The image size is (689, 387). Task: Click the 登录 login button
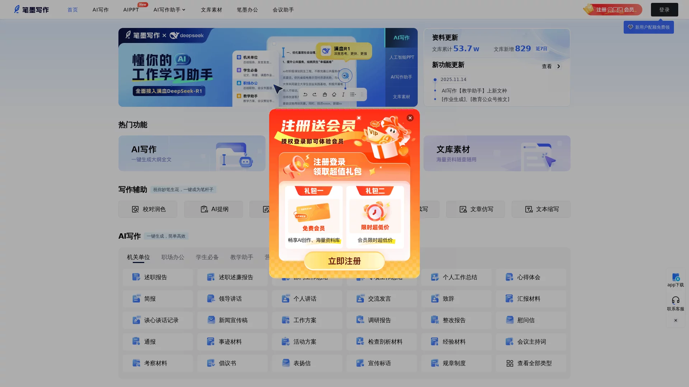pyautogui.click(x=665, y=10)
